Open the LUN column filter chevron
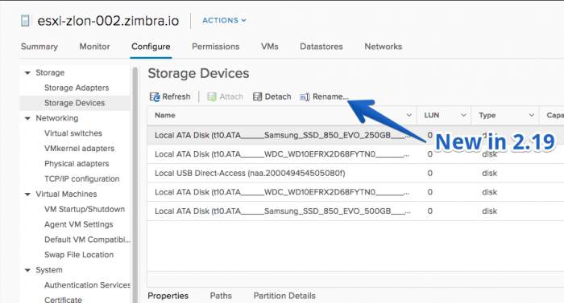Viewport: 564px width, 303px height. coord(463,115)
